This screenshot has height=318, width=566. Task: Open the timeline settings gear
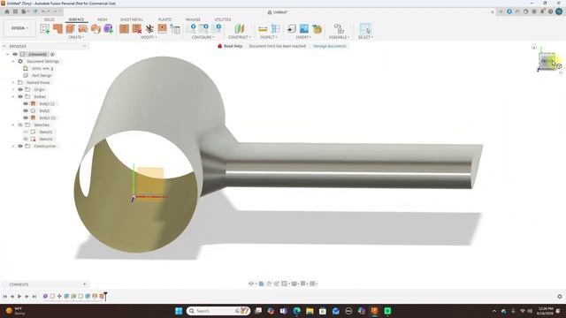[560, 297]
